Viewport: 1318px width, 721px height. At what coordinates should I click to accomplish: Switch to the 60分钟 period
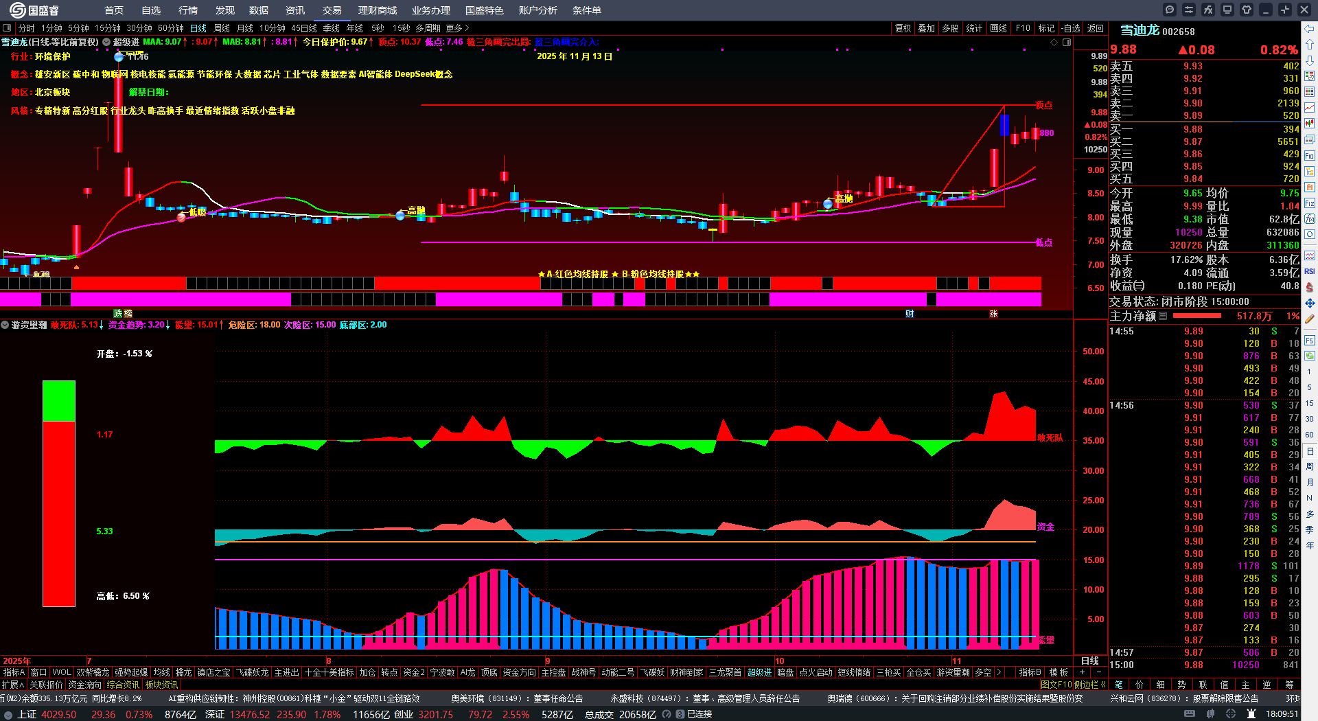pos(171,28)
